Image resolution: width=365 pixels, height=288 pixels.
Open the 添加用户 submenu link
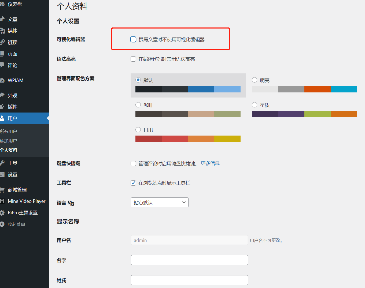[9, 141]
